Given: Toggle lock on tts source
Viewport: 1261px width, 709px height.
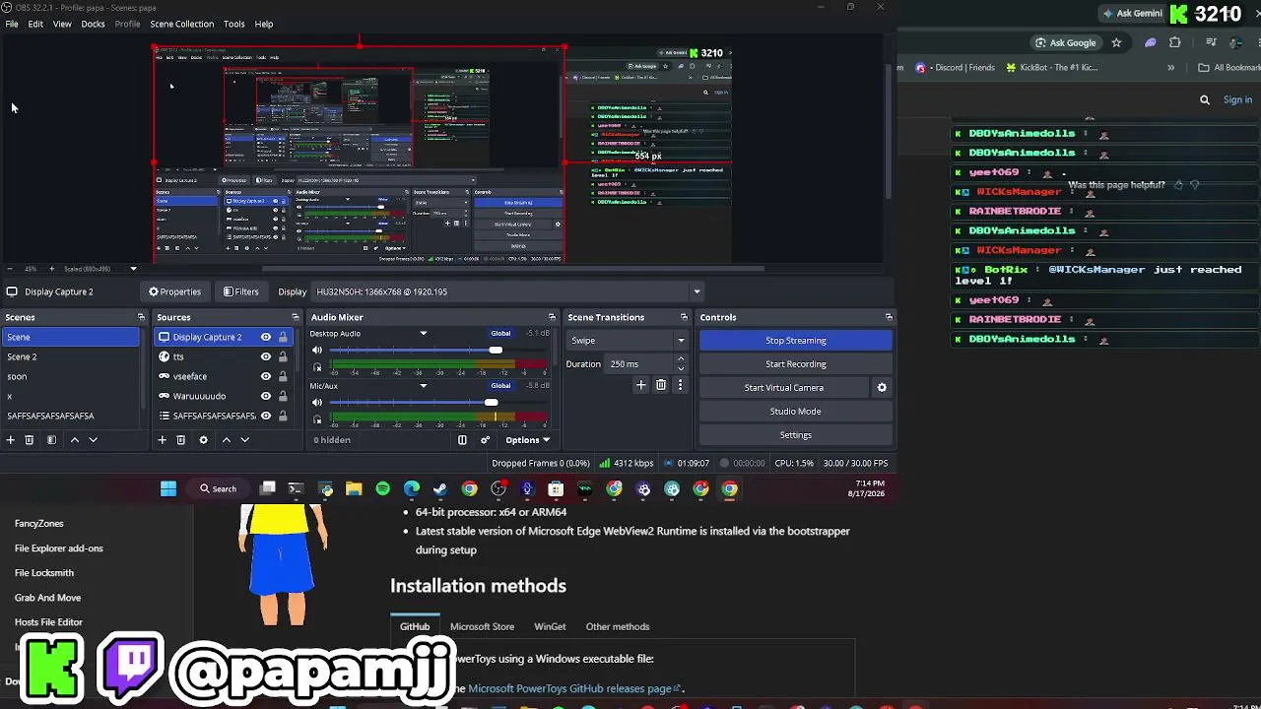Looking at the screenshot, I should coord(283,356).
